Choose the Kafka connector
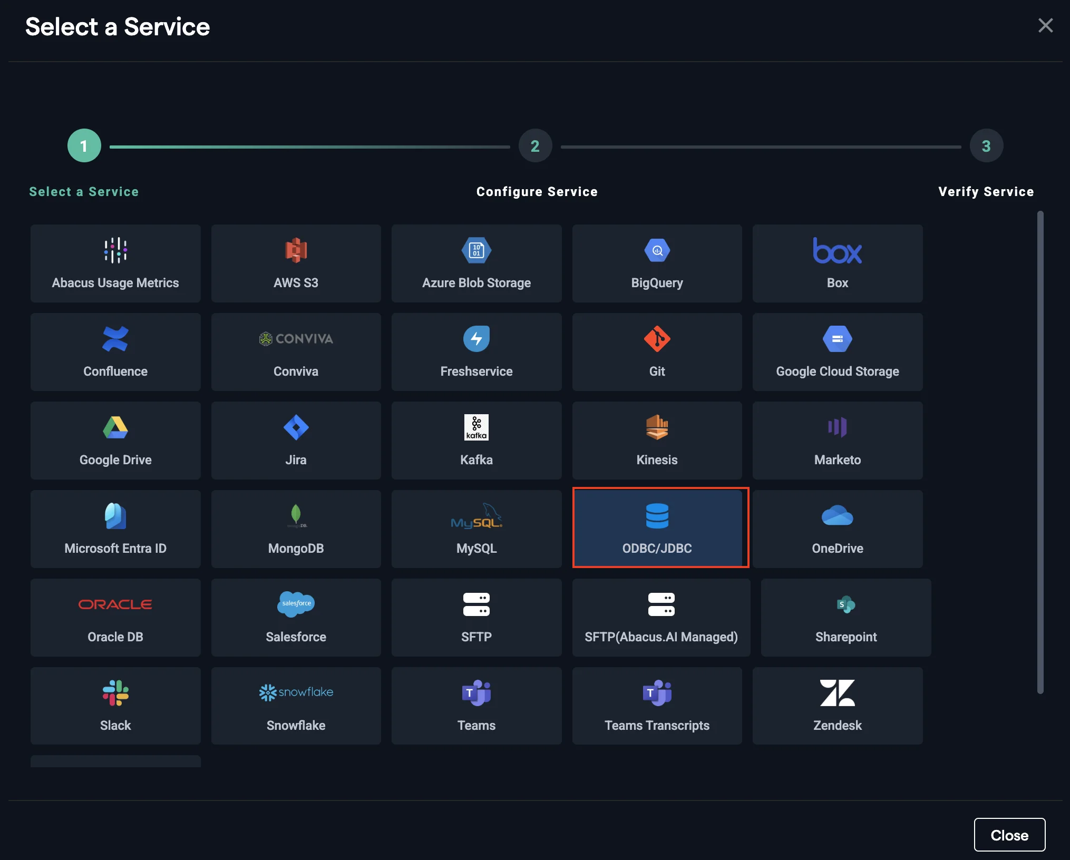This screenshot has width=1070, height=860. [476, 441]
